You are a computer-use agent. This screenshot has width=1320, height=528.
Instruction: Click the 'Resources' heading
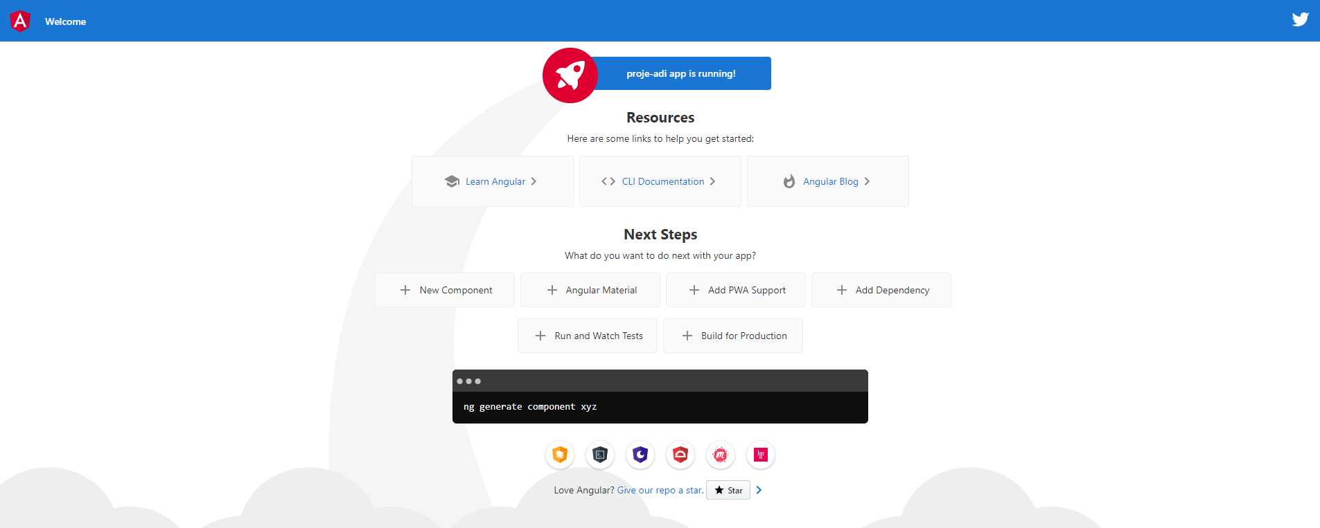tap(660, 118)
